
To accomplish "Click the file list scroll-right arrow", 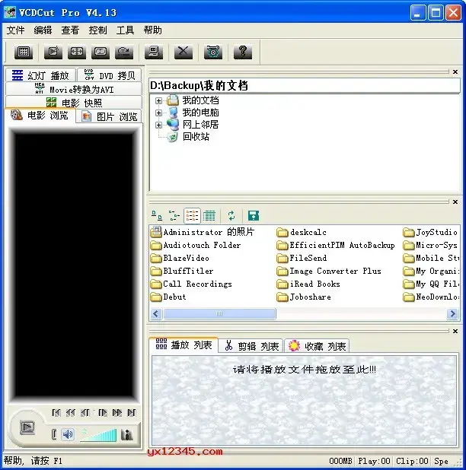I will point(453,314).
